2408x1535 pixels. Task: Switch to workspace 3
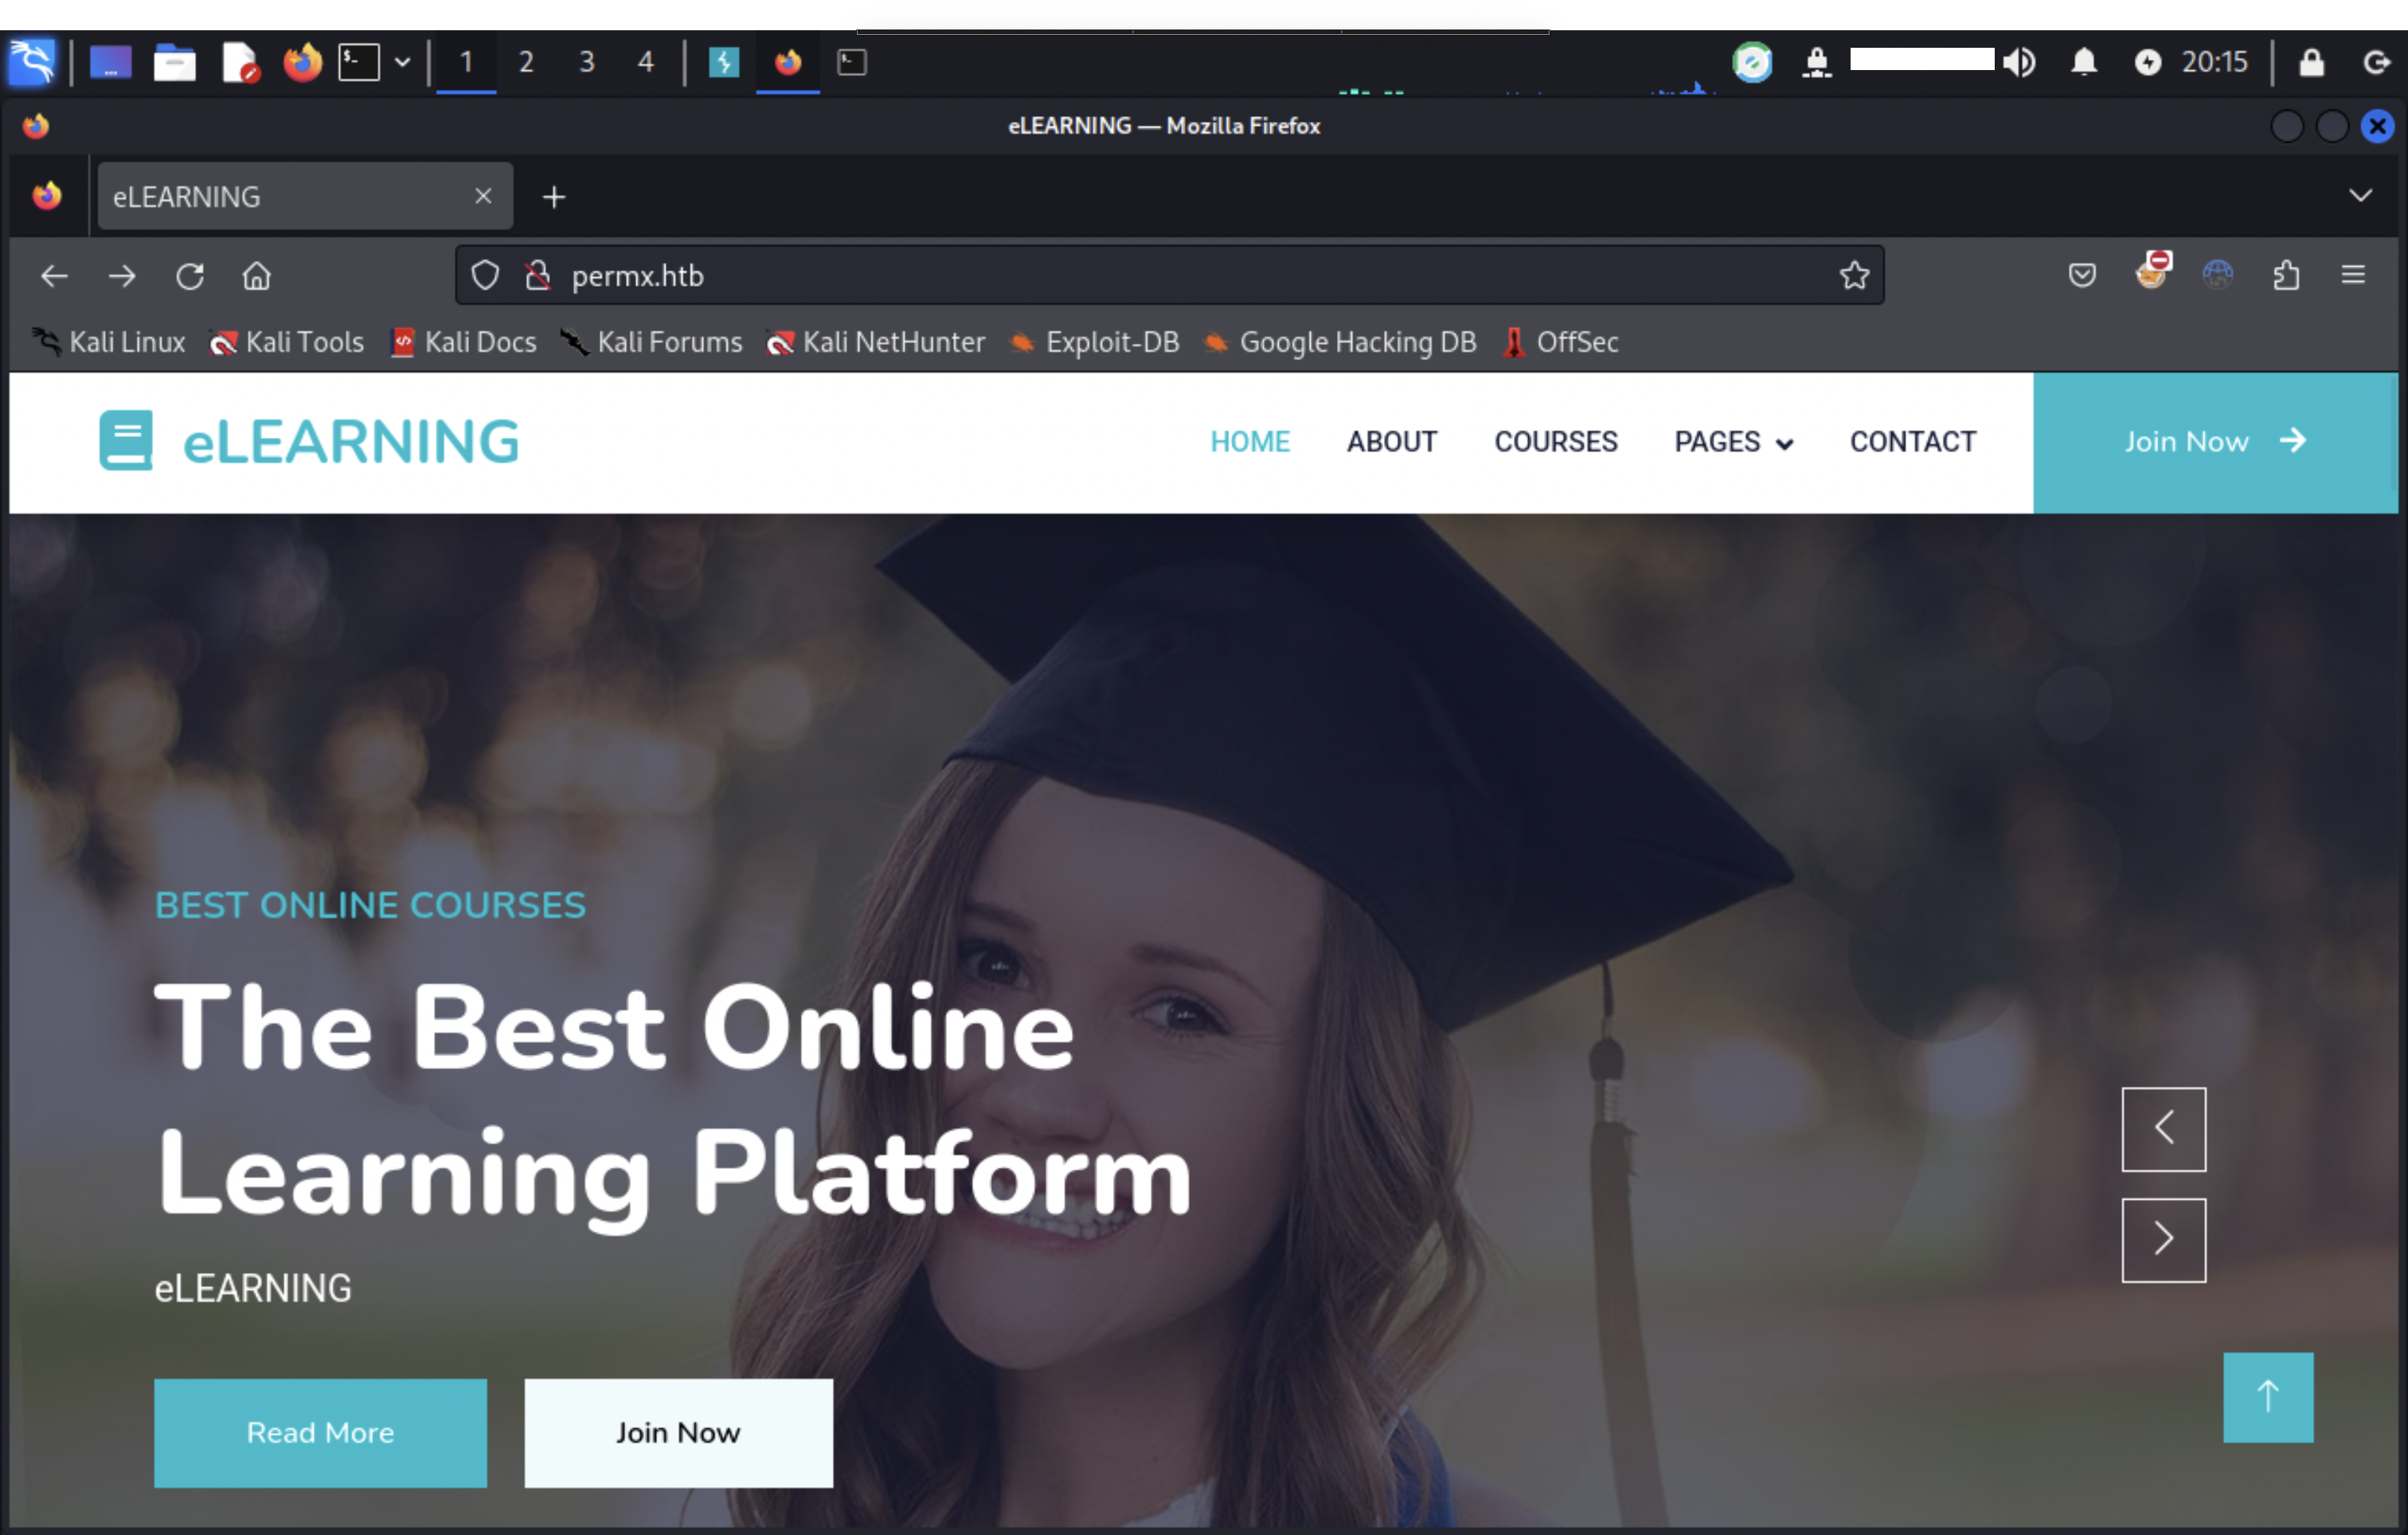point(587,62)
